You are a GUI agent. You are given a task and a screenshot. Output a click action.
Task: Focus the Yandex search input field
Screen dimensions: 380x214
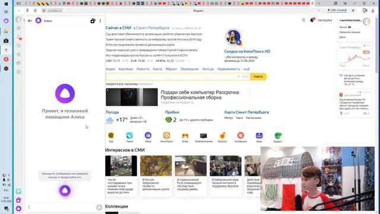(x=178, y=77)
